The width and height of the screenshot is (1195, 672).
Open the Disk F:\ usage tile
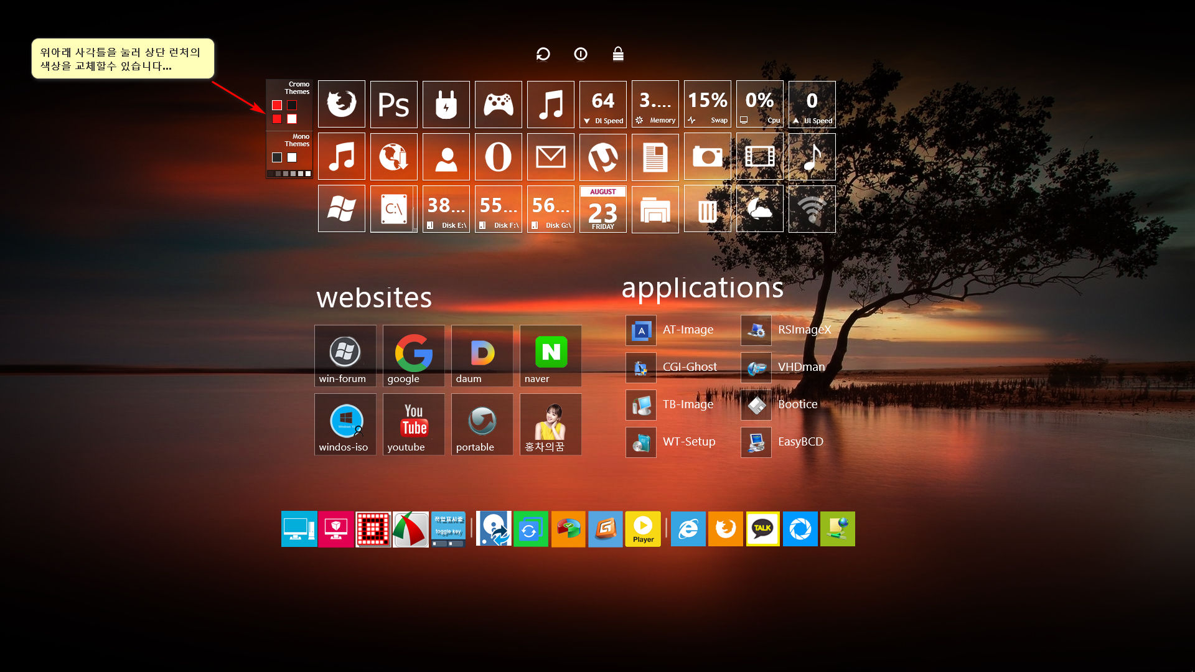(x=499, y=209)
